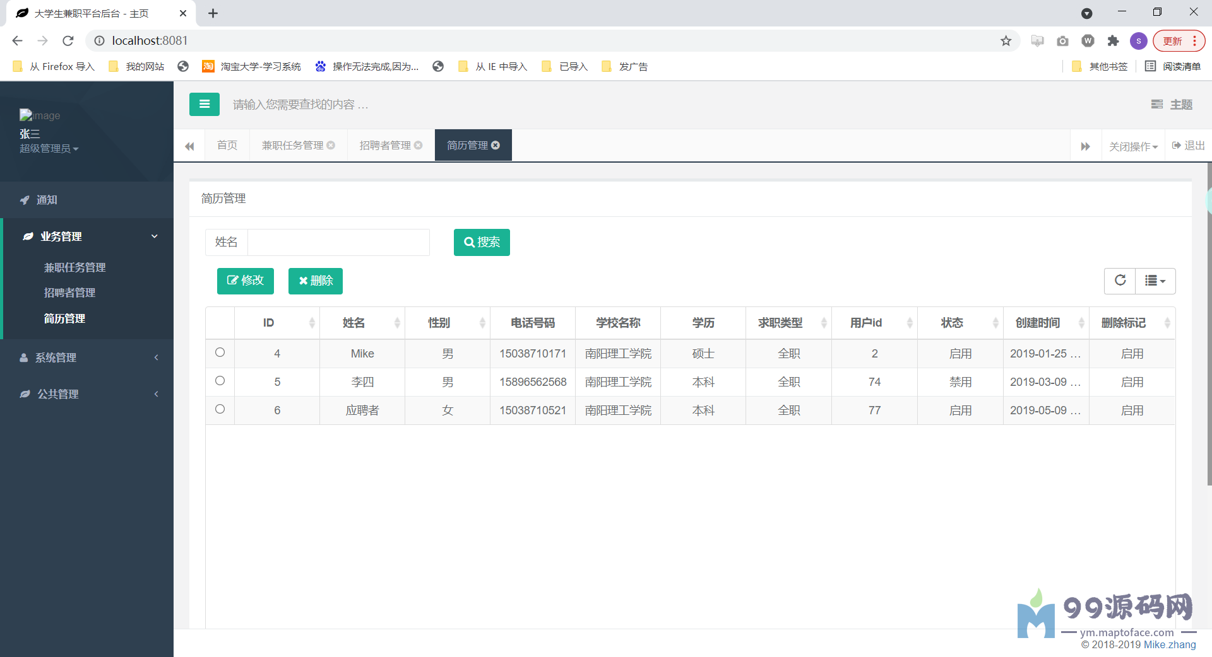Open the column list dropdown
1212x657 pixels.
[1155, 281]
